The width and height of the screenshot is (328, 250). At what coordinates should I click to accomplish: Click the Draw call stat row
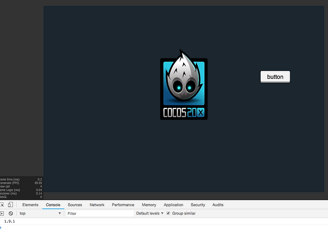pos(21,186)
